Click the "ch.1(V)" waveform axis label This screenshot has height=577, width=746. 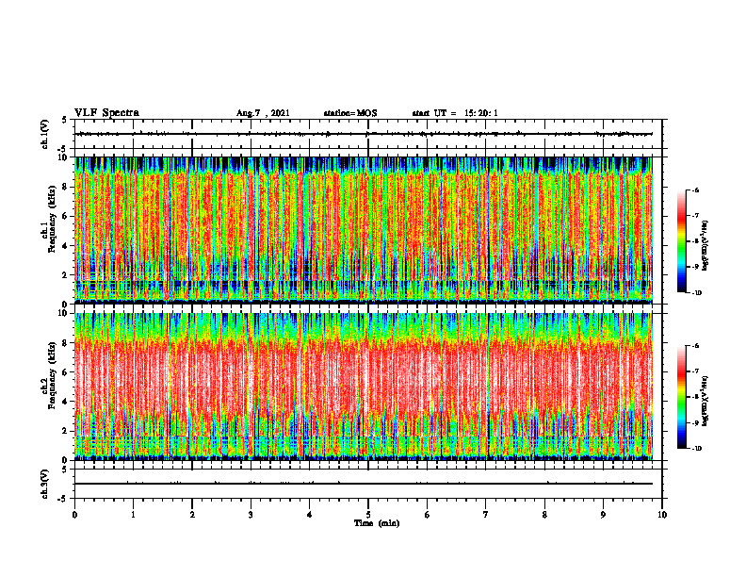(x=45, y=134)
